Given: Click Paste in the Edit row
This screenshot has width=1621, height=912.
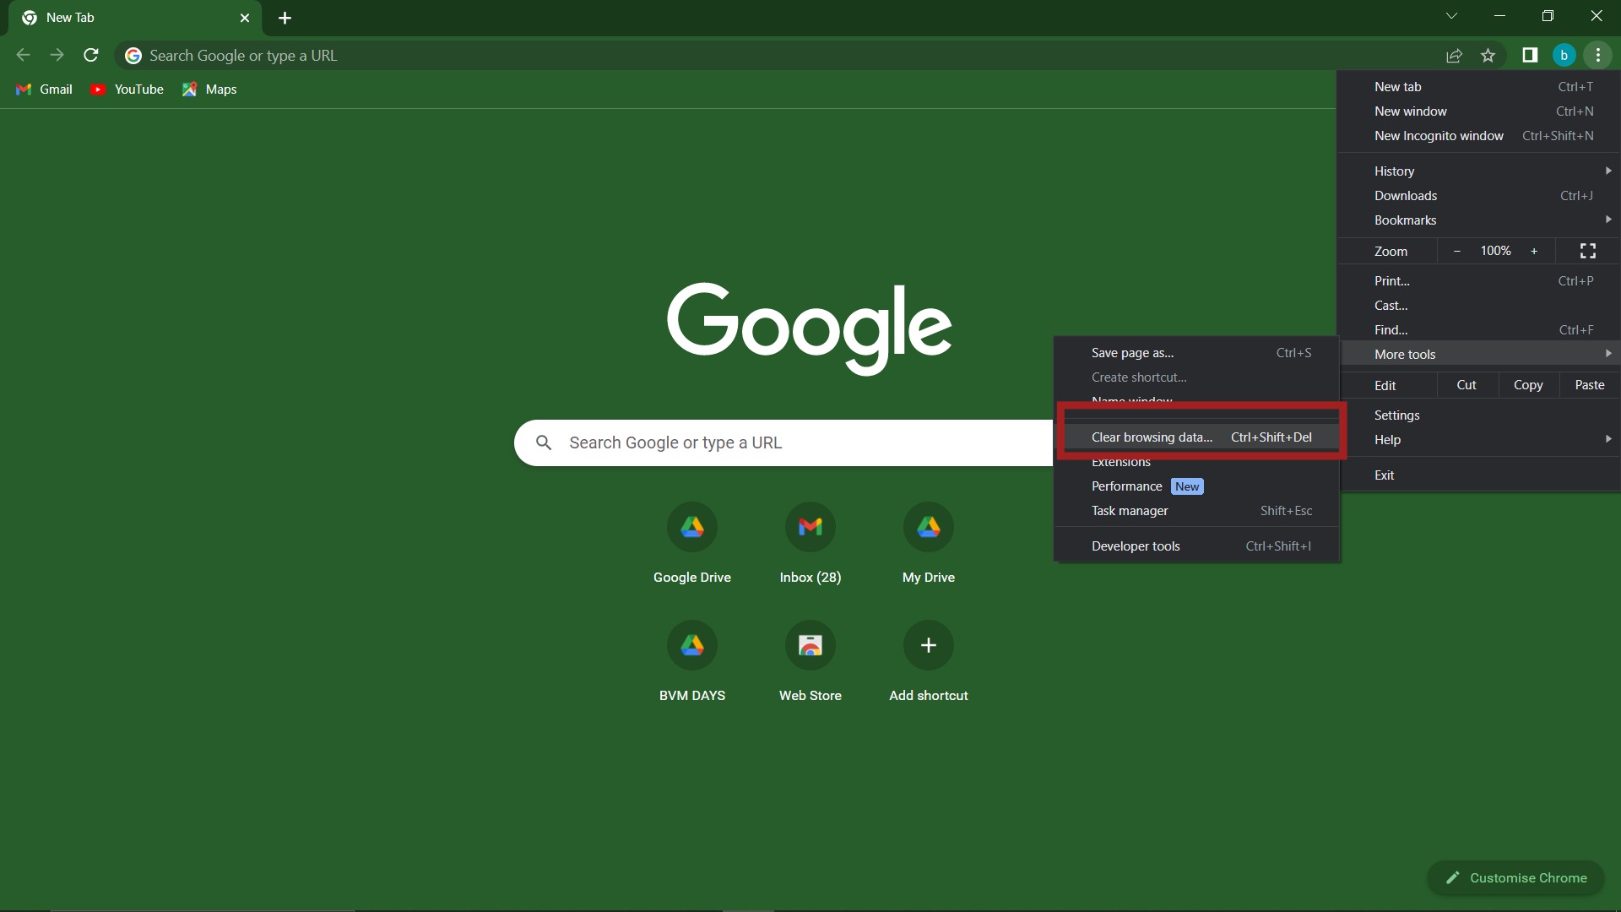Looking at the screenshot, I should click(1590, 385).
